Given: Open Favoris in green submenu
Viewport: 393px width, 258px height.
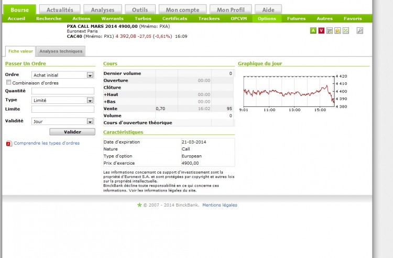Looking at the screenshot, I should [353, 18].
